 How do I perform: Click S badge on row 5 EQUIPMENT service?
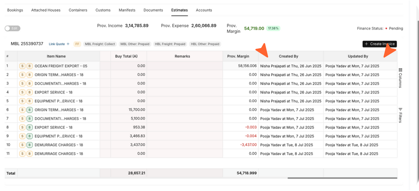(x=22, y=101)
